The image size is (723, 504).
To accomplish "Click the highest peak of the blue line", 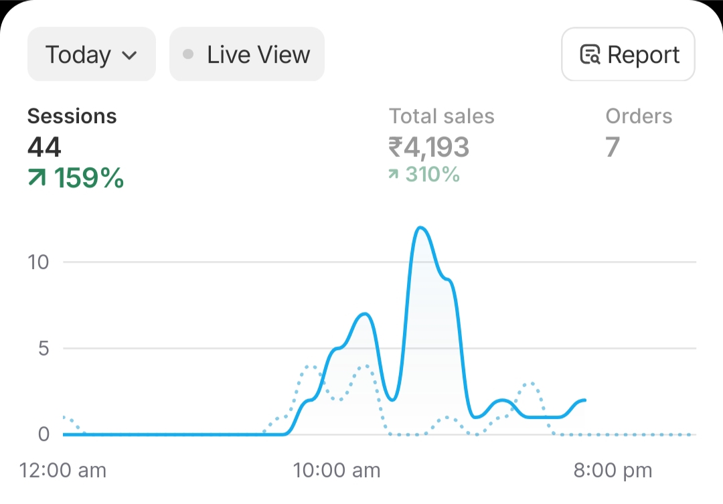I will [x=420, y=228].
